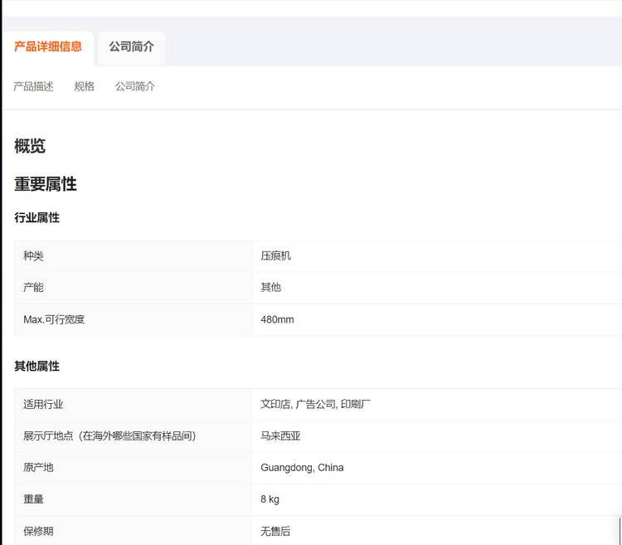This screenshot has width=622, height=545.
Task: Select the 产能 label cell
Action: click(33, 287)
